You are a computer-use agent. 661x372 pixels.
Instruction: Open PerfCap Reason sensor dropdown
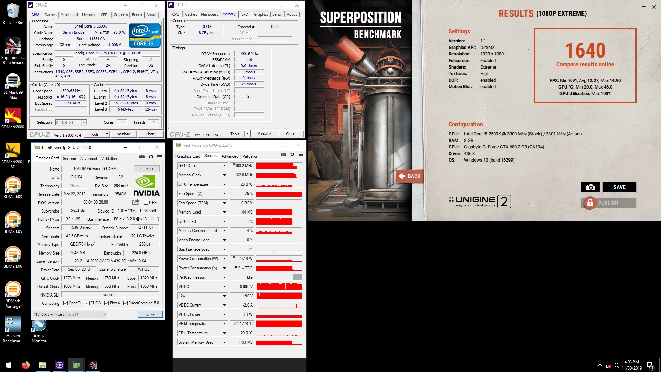[224, 277]
